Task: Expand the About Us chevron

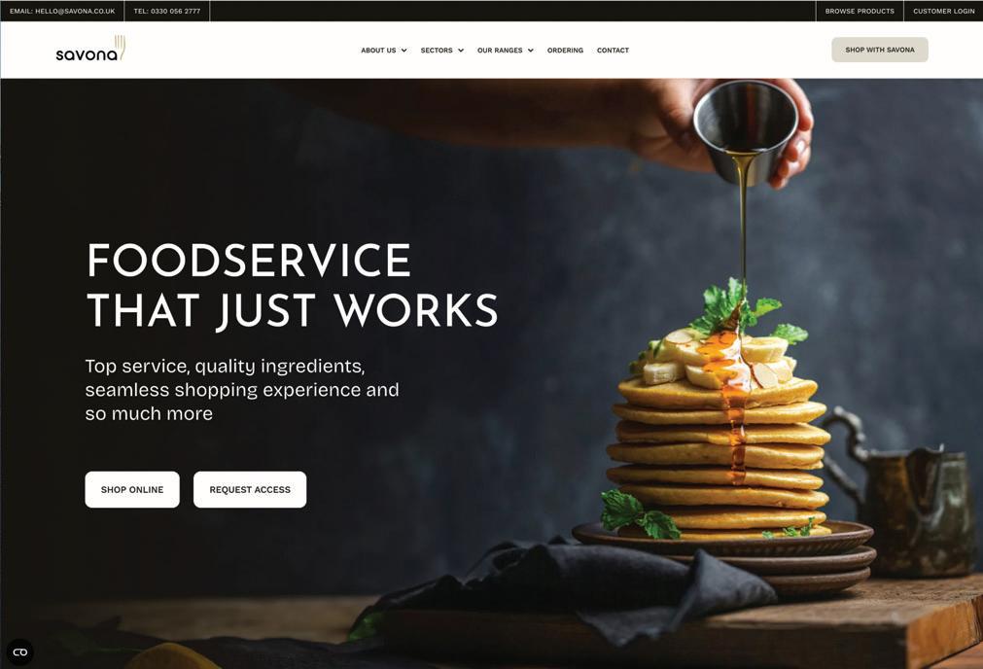Action: click(x=404, y=51)
